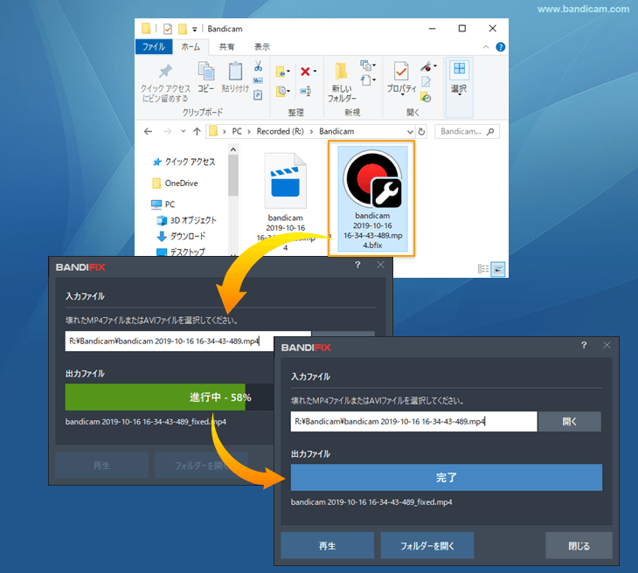The width and height of the screenshot is (638, 573).
Task: Go up one folder level arrow
Action: 197,131
